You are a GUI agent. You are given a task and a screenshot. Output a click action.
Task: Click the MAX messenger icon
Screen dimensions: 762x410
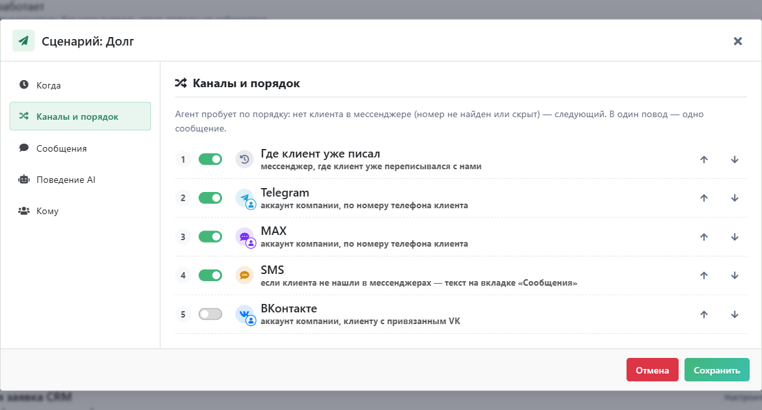[x=246, y=238]
